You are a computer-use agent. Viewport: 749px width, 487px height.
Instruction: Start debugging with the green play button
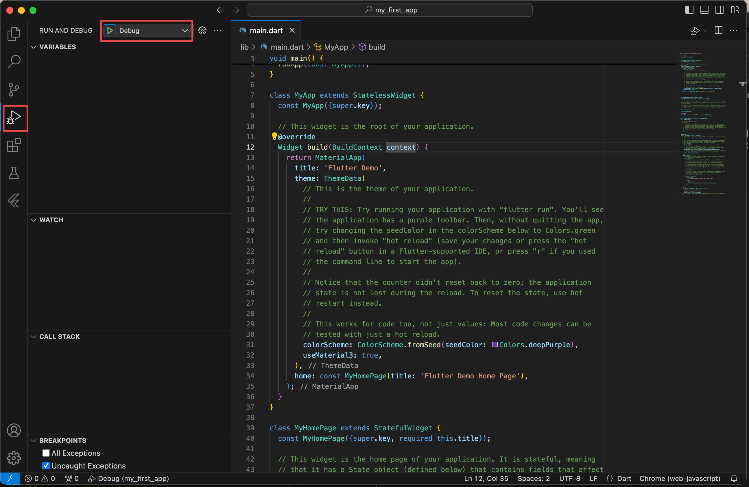click(110, 31)
